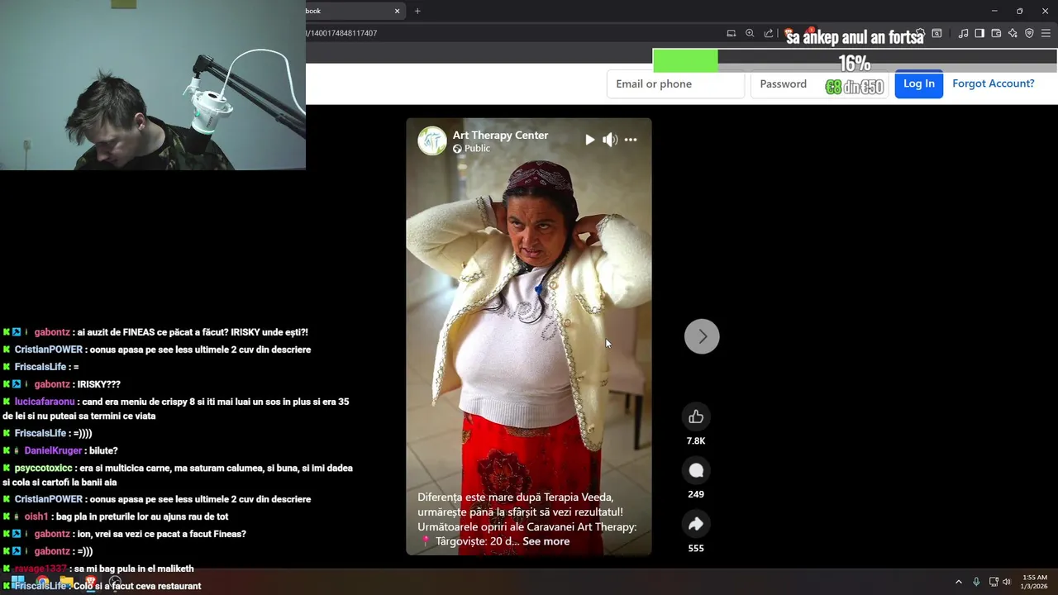Click the 555 shares count
The image size is (1058, 595).
[x=696, y=548]
